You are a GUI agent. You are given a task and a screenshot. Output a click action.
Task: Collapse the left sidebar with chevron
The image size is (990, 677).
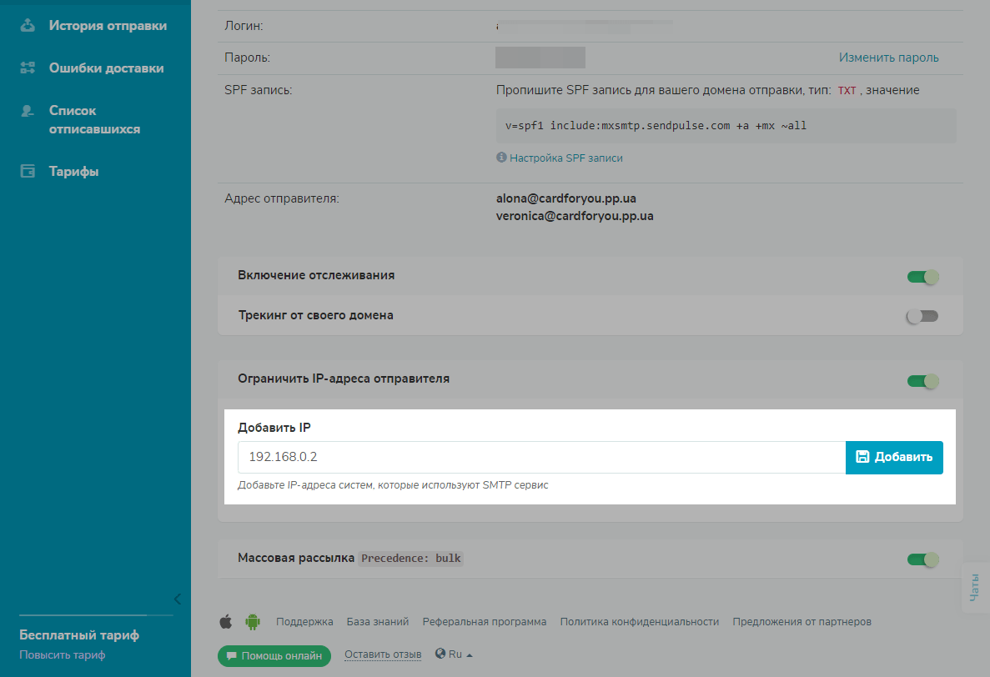coord(177,599)
